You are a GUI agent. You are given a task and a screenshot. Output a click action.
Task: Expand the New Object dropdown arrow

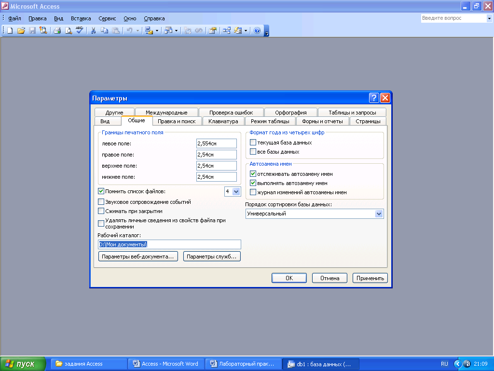click(246, 30)
